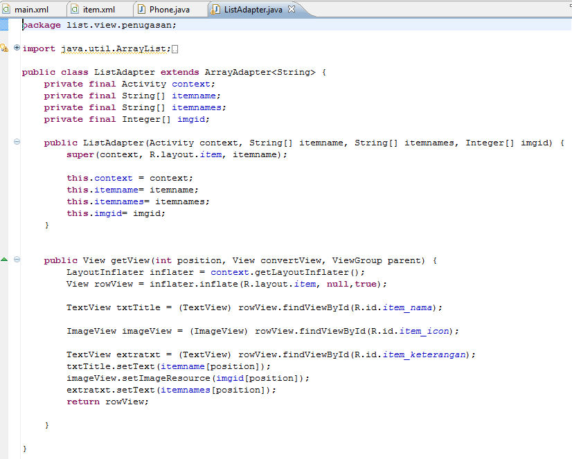Viewport: 572px width, 459px height.
Task: Click the Java file icon on the Phone.java tab
Action: [141, 10]
